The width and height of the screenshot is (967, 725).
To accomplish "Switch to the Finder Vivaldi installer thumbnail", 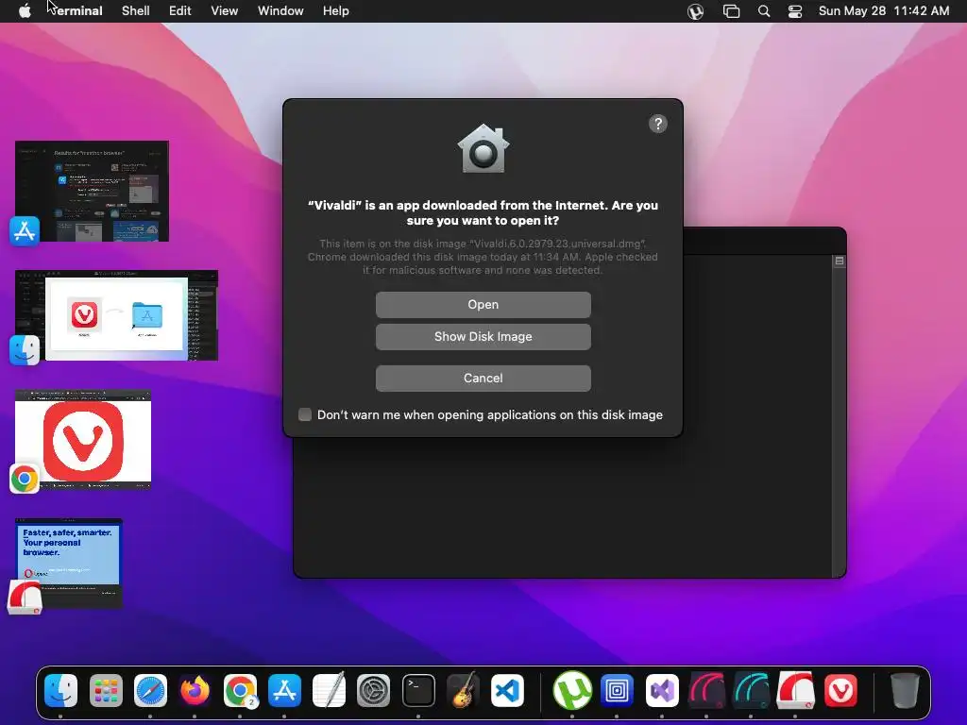I will (x=116, y=315).
